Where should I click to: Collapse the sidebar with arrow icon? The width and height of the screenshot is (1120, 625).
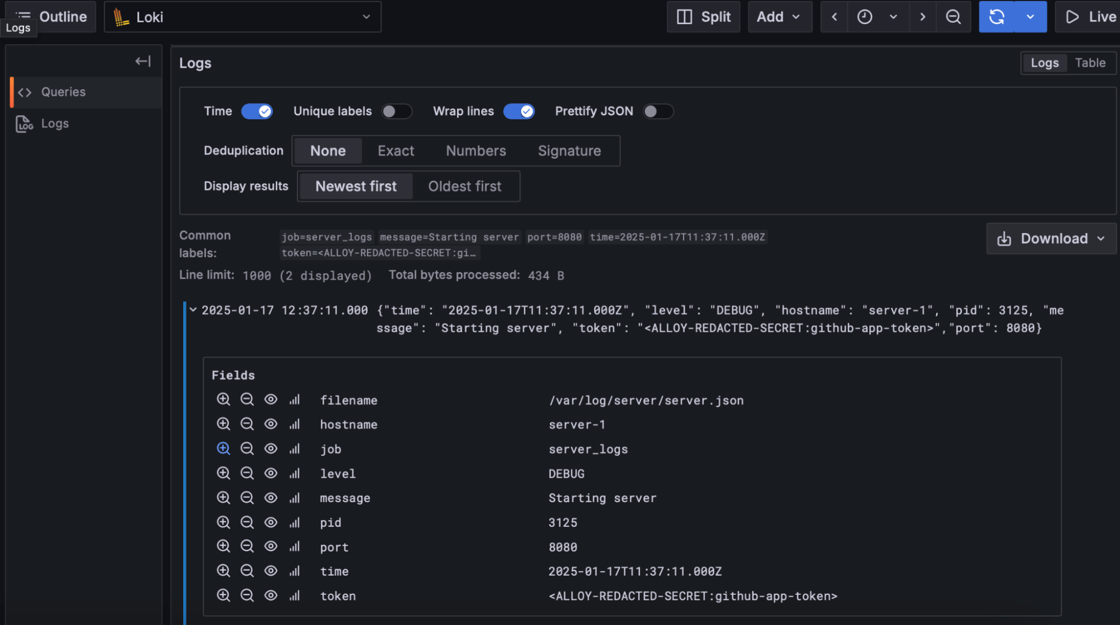(143, 61)
